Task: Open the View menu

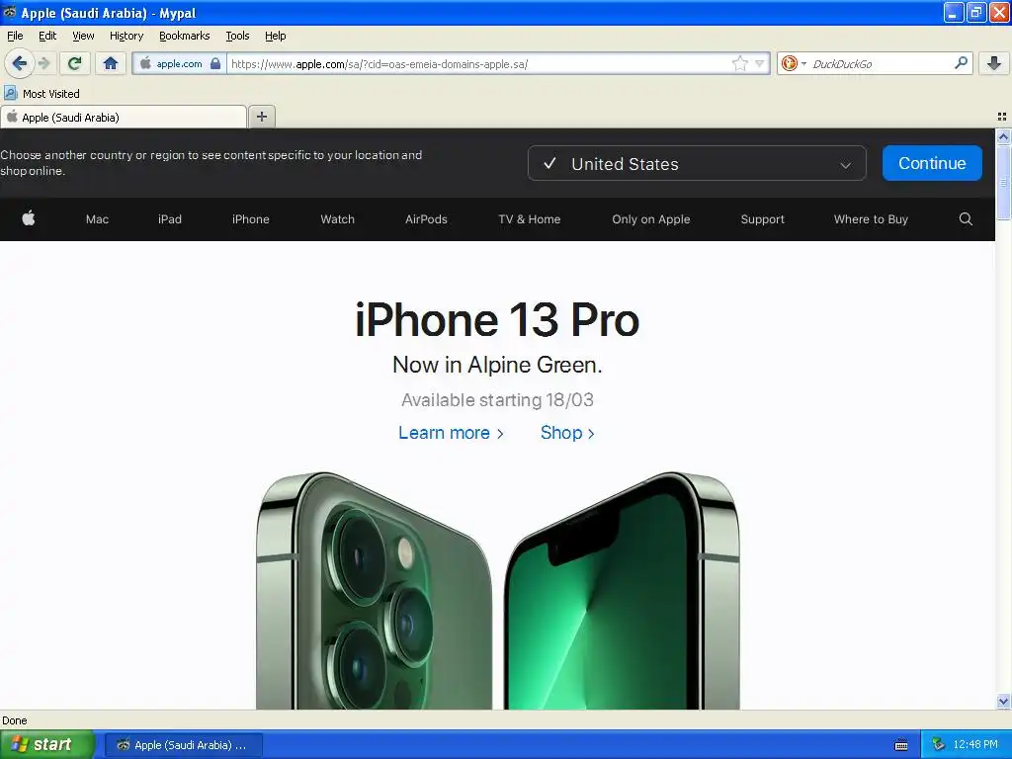Action: pos(83,36)
